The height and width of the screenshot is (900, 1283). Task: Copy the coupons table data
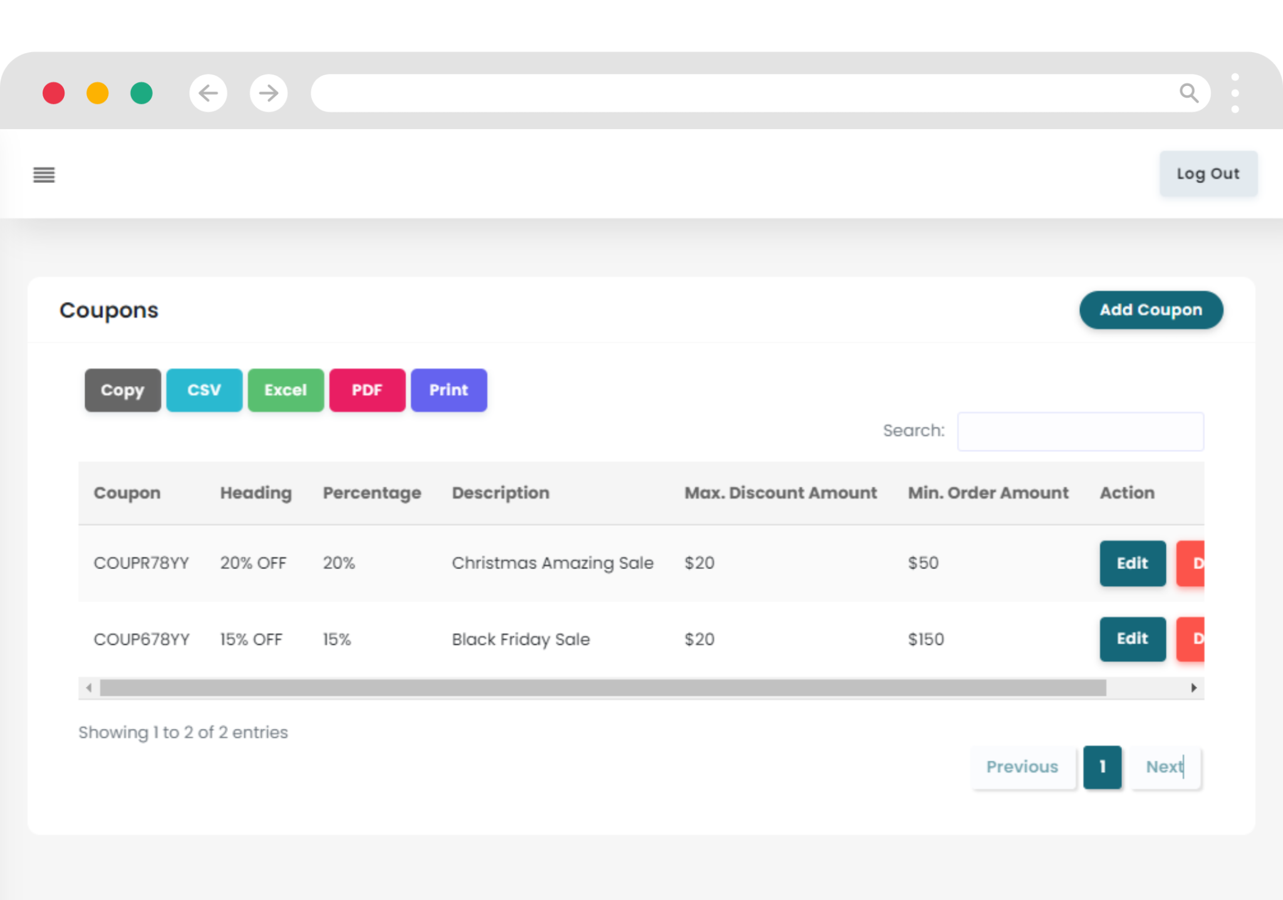tap(122, 390)
